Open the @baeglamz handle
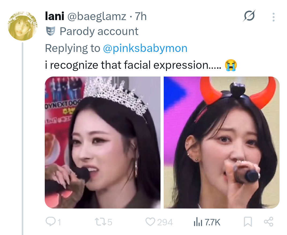The height and width of the screenshot is (235, 287). coord(97,16)
